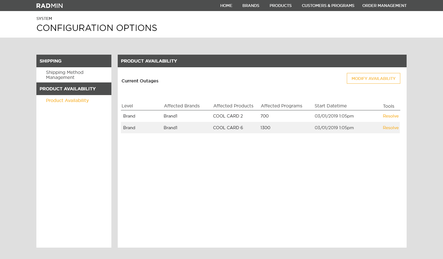Select the Level column header
443x259 pixels.
(x=127, y=106)
